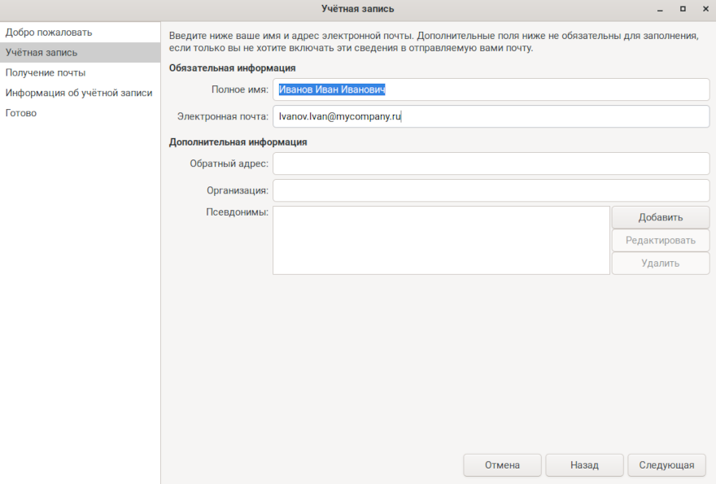Select the 'Учётная запись' sidebar step

[42, 53]
